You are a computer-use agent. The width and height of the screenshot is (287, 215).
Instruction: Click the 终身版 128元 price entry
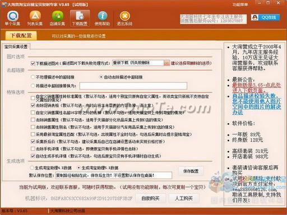click(x=248, y=140)
